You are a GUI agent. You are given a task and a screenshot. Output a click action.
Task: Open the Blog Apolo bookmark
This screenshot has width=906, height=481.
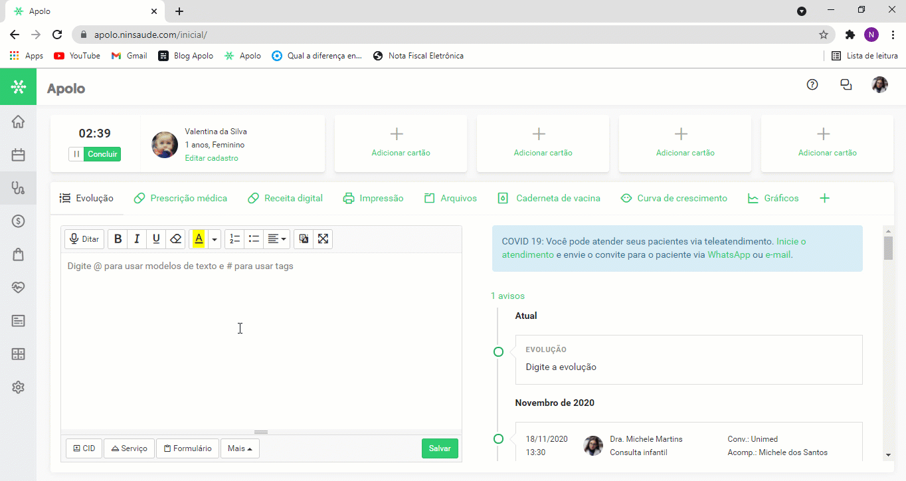click(186, 56)
